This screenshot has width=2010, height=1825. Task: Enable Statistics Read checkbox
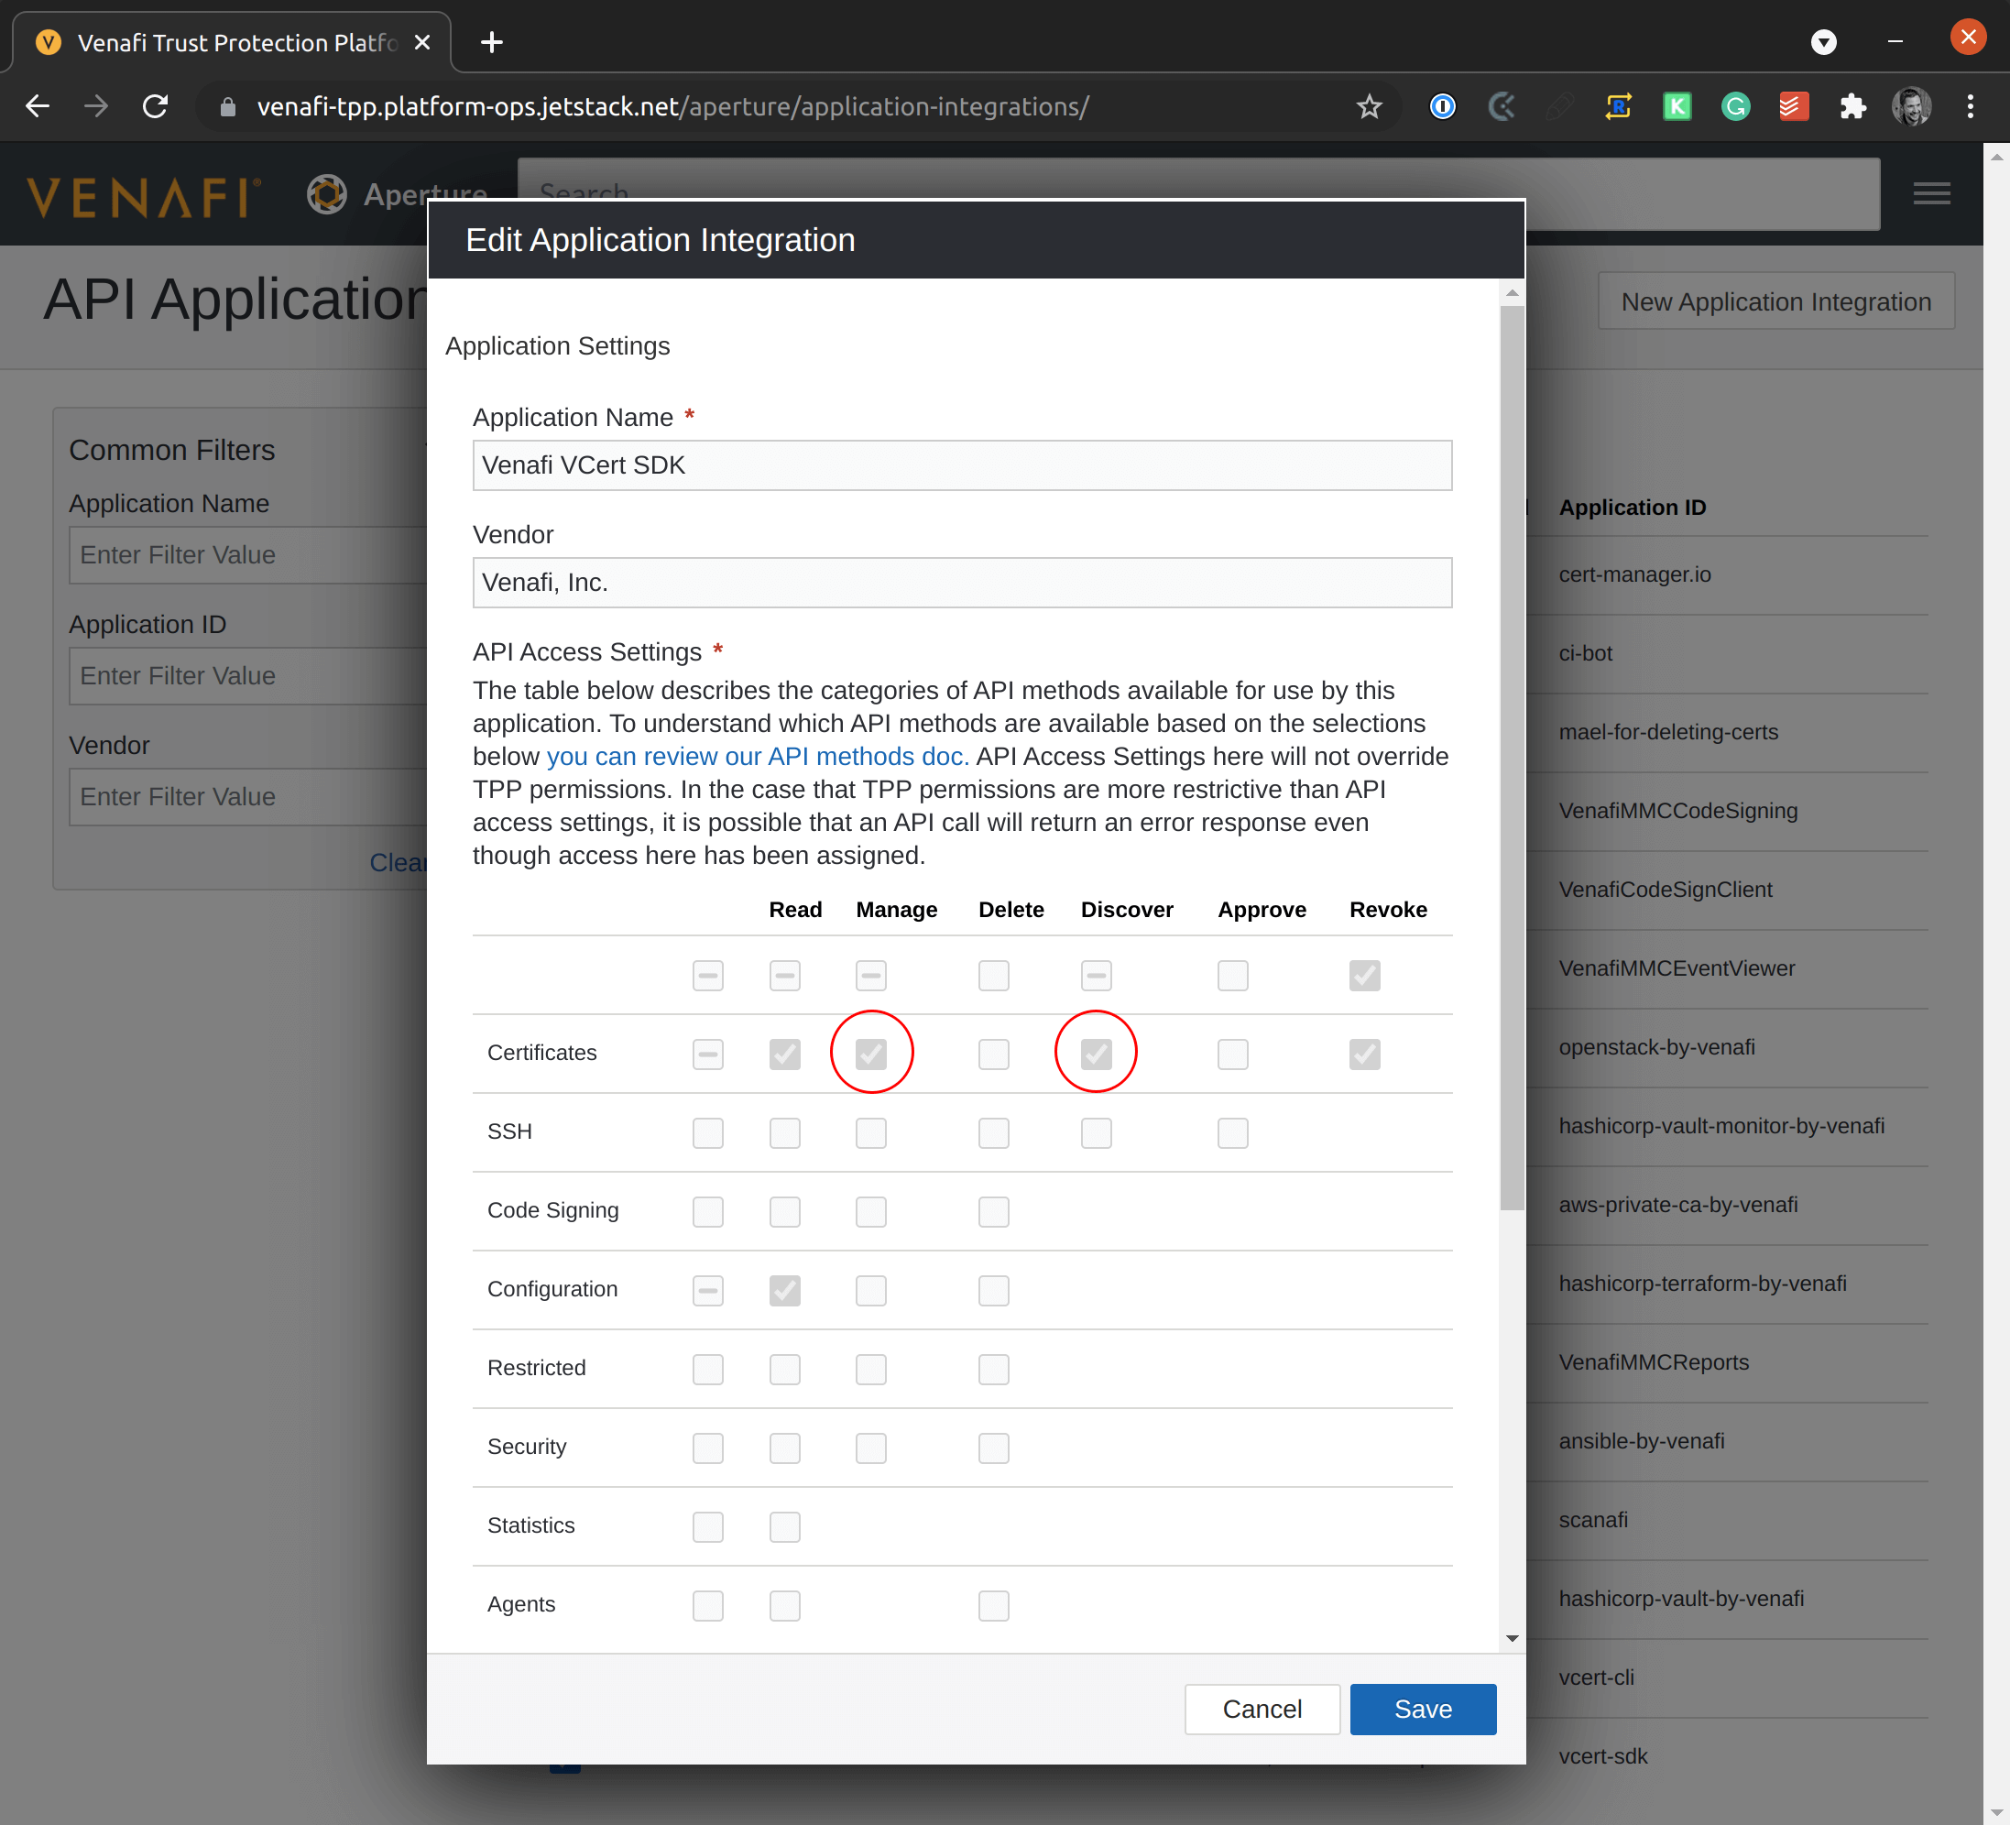784,1525
